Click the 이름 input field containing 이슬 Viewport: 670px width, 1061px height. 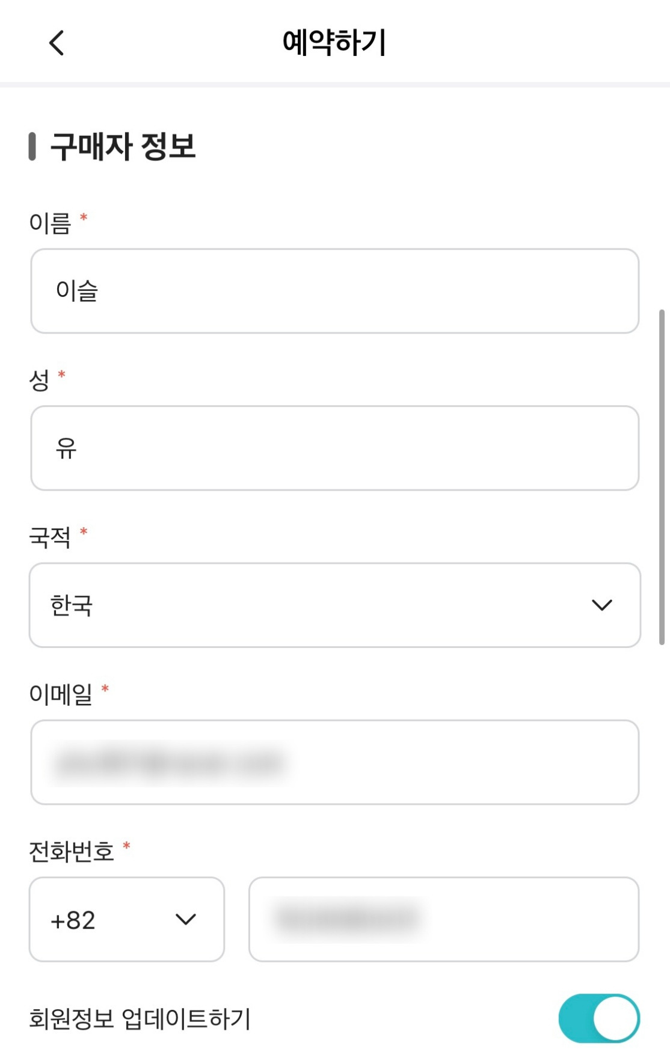pyautogui.click(x=334, y=291)
